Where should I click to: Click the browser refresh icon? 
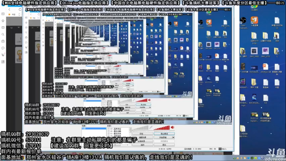20,9
